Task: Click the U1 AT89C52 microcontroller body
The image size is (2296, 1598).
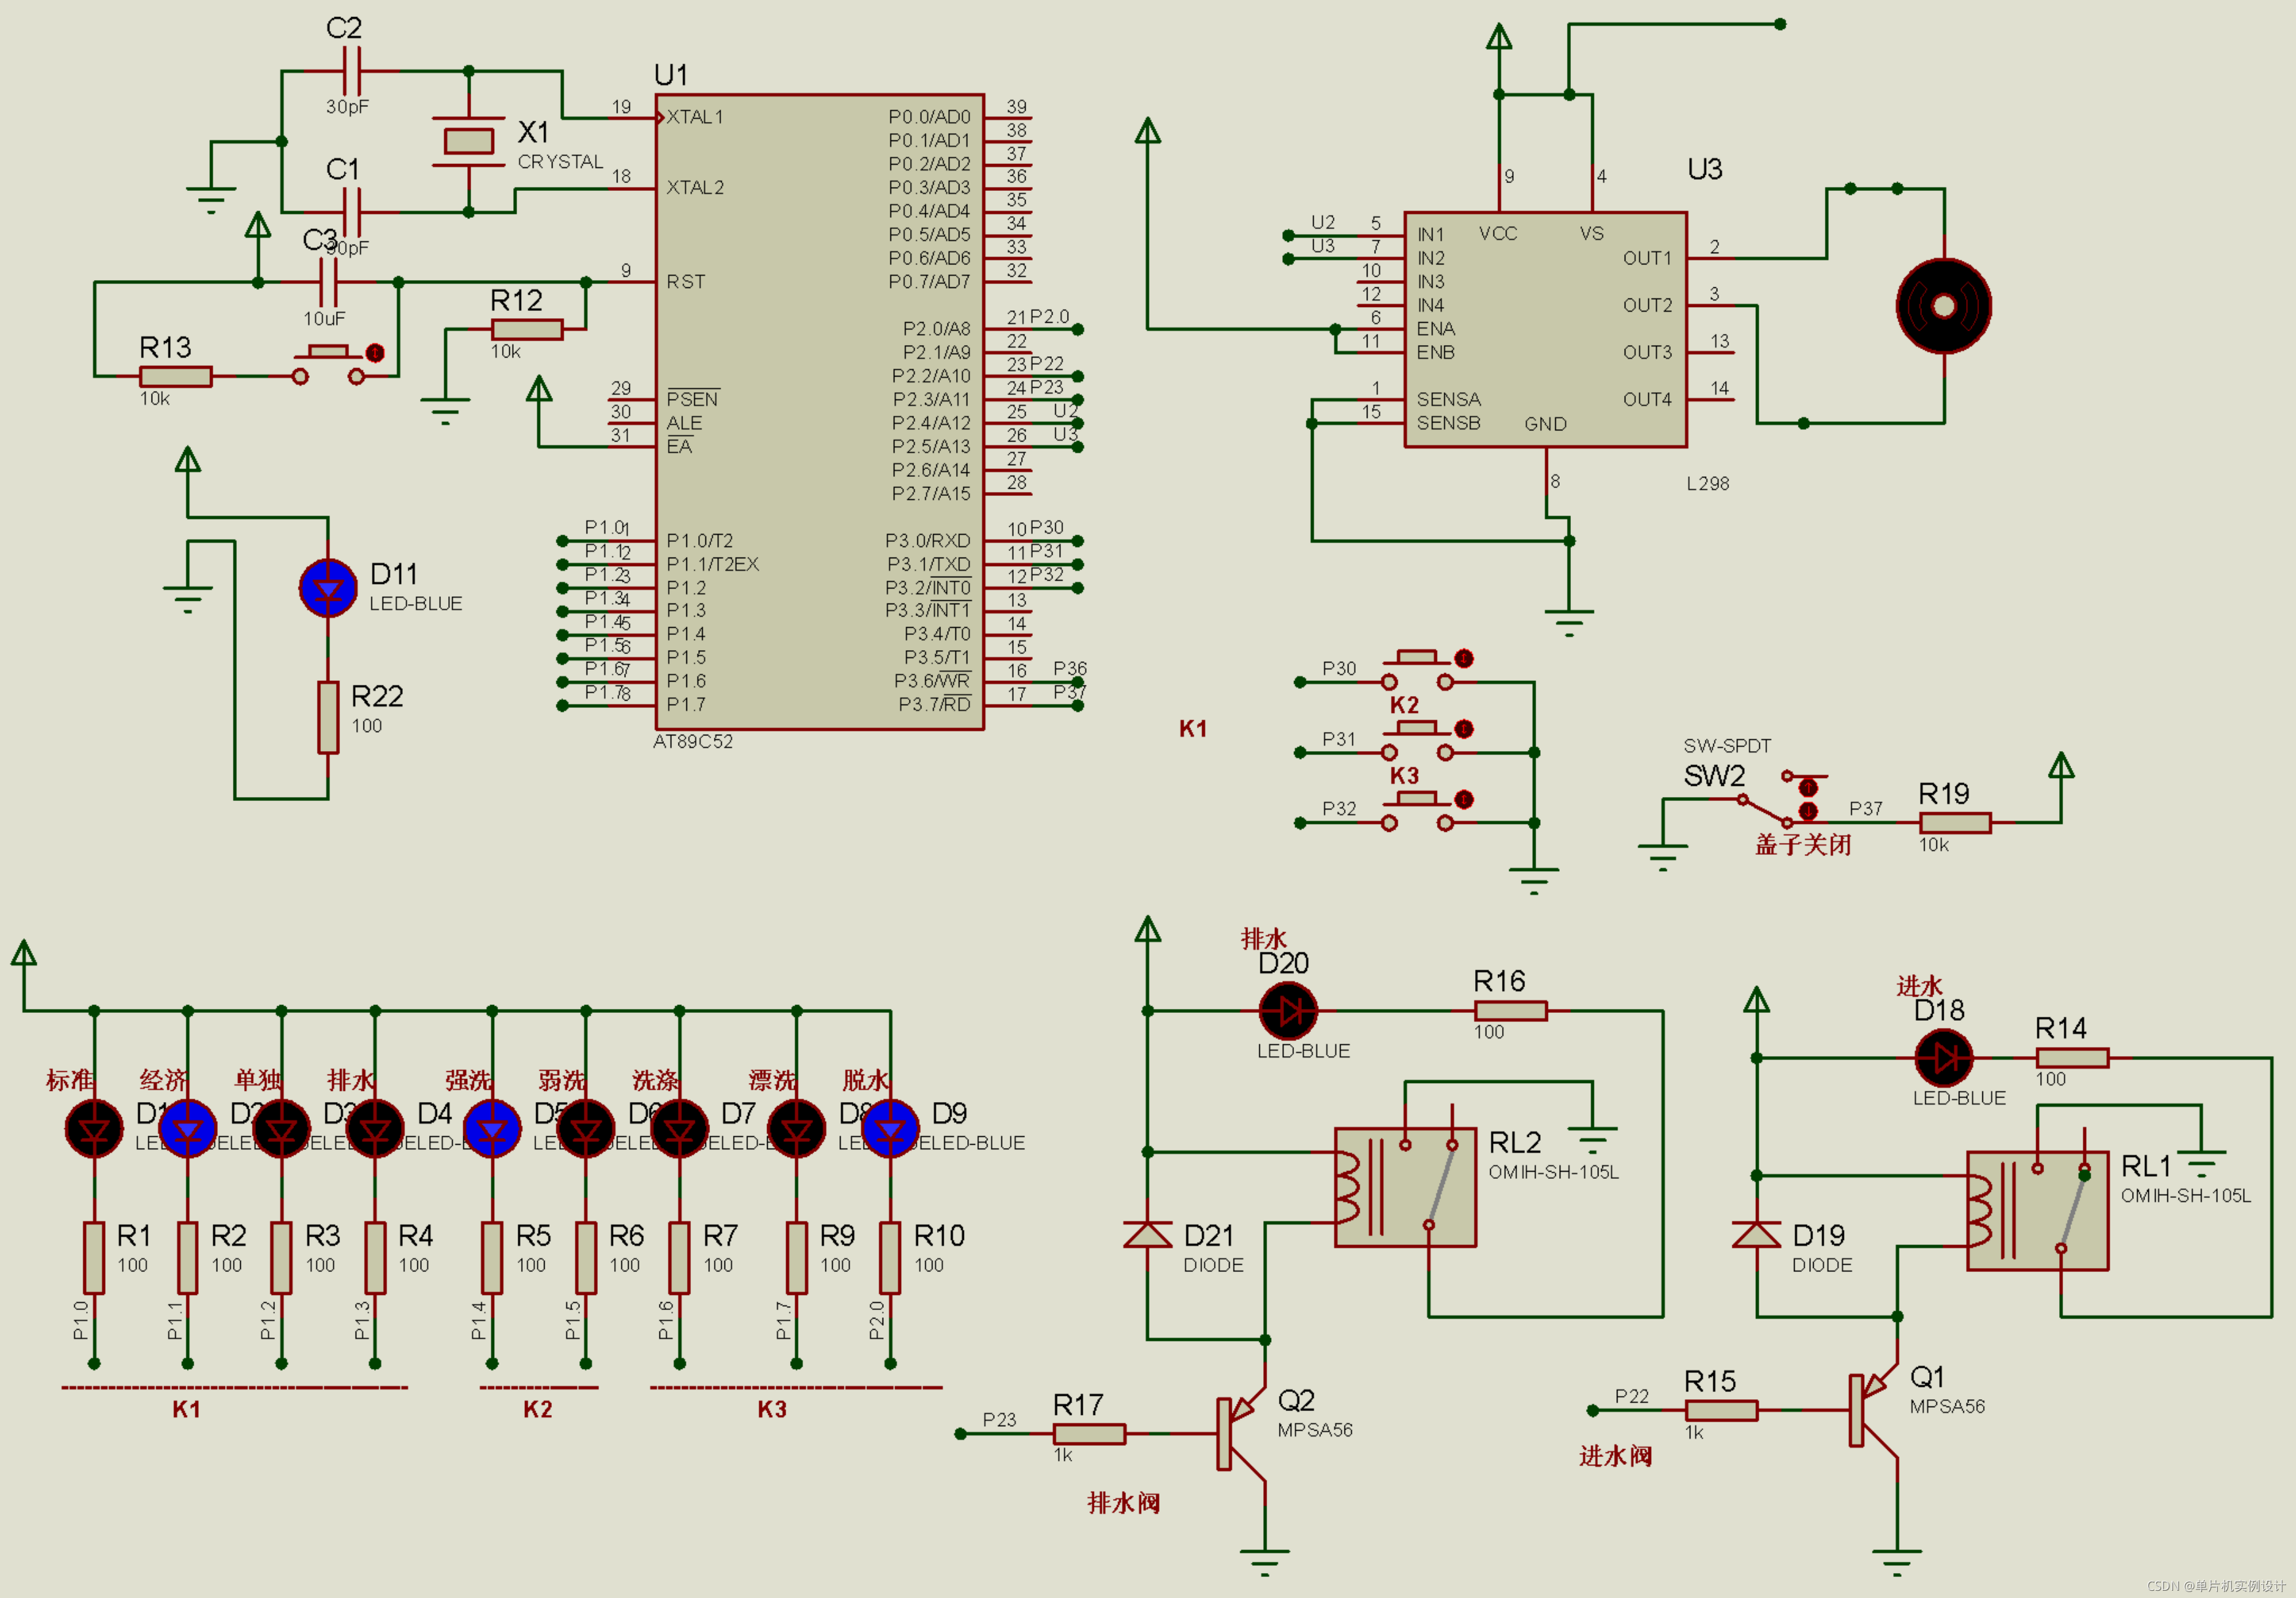Action: [x=819, y=412]
